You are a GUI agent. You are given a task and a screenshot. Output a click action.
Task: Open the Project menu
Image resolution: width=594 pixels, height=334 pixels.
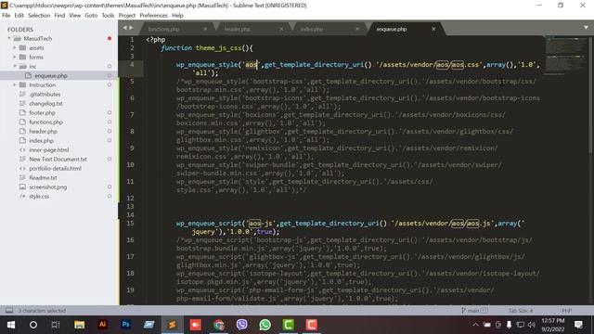point(126,16)
